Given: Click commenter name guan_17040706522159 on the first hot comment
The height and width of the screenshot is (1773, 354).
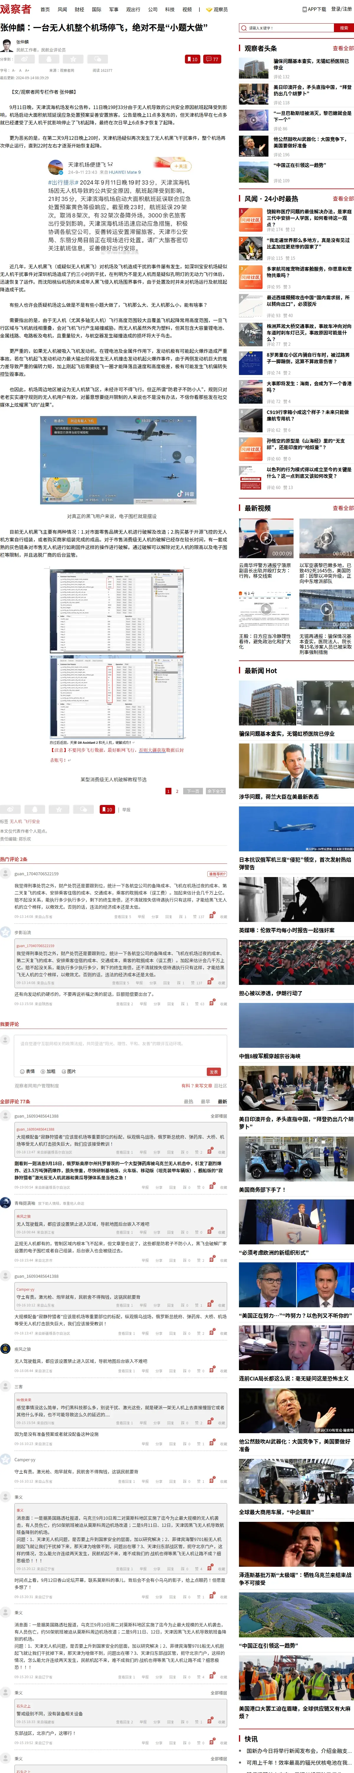Looking at the screenshot, I should (x=36, y=874).
